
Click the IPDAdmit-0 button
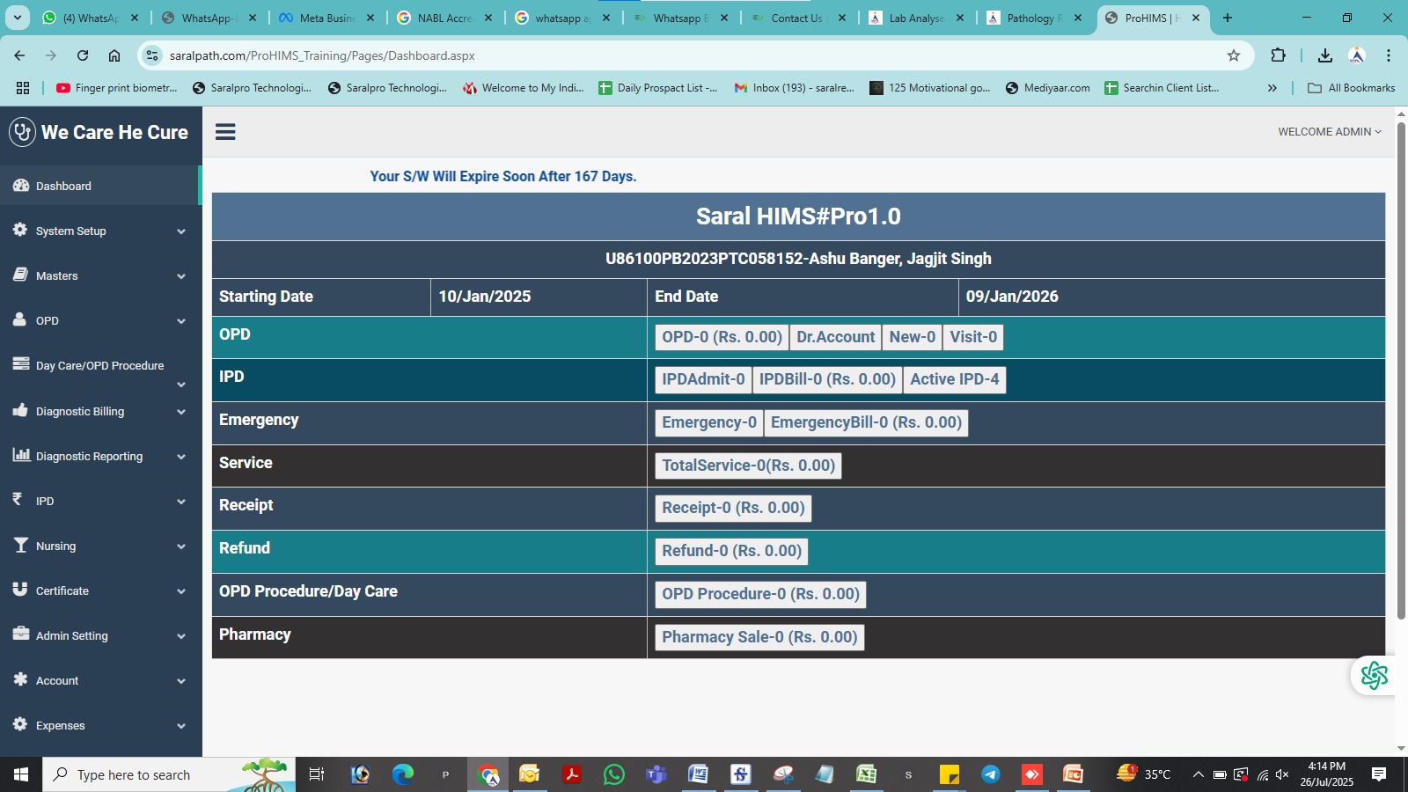703,379
